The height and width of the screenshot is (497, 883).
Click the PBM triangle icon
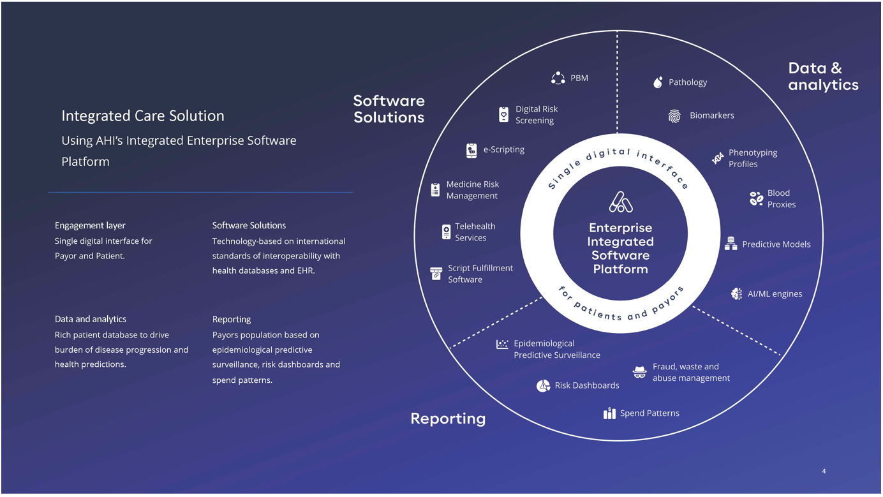point(558,78)
